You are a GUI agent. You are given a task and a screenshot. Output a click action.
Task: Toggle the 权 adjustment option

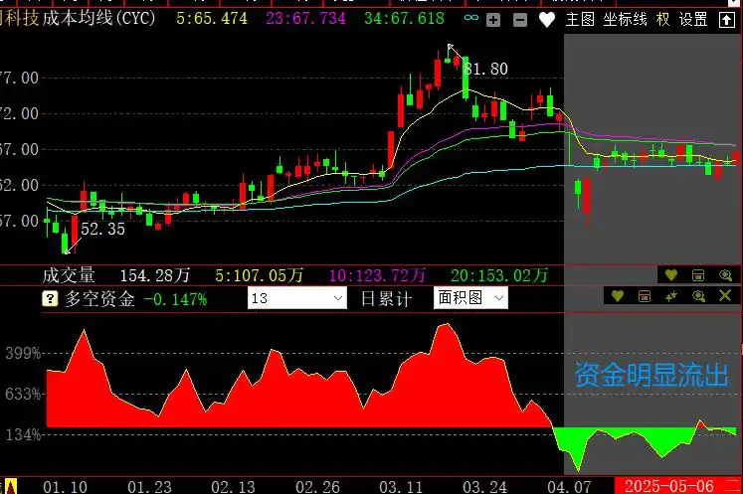(662, 19)
